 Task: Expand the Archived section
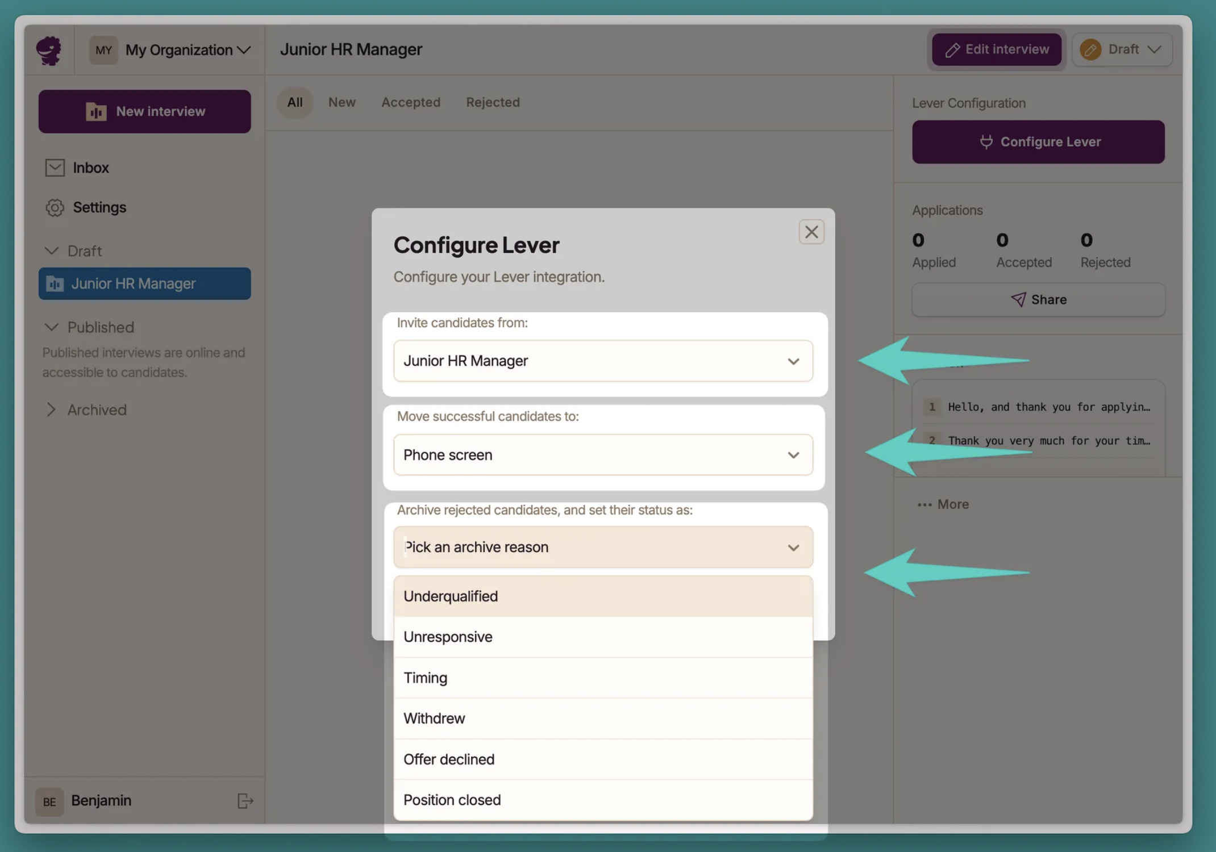[86, 410]
